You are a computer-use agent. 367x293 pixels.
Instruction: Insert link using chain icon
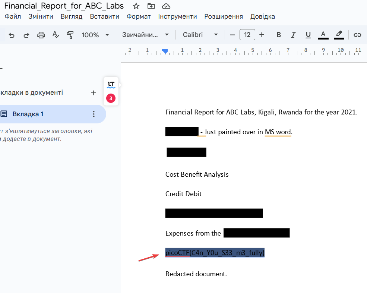[357, 35]
